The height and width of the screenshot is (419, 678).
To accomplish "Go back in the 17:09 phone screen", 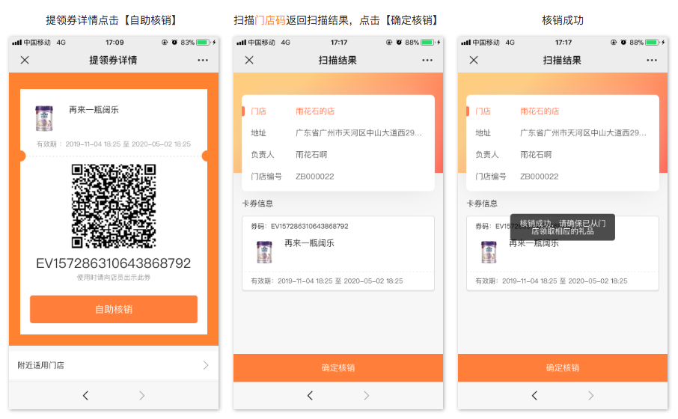I will tap(85, 395).
